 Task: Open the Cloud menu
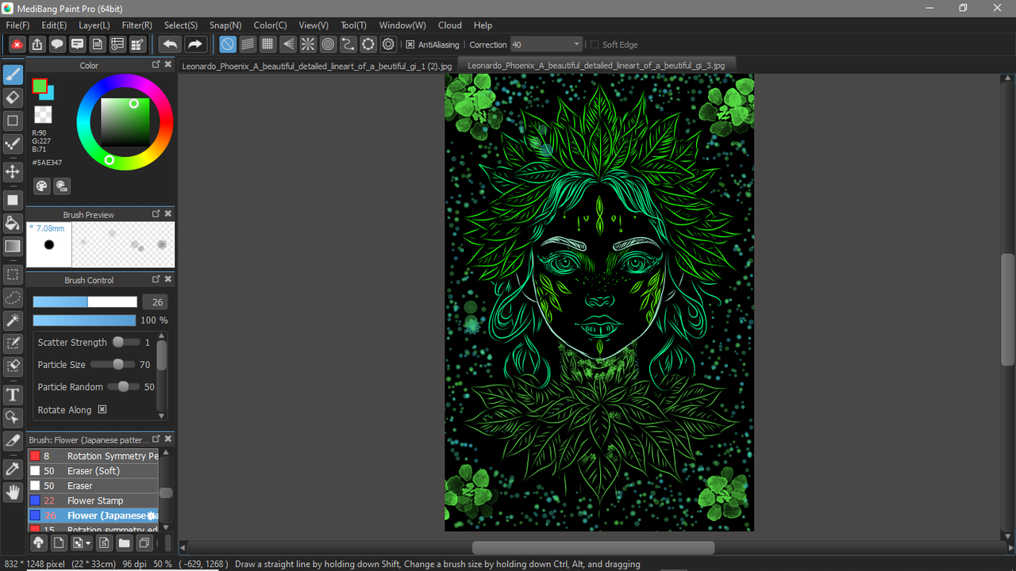click(450, 25)
